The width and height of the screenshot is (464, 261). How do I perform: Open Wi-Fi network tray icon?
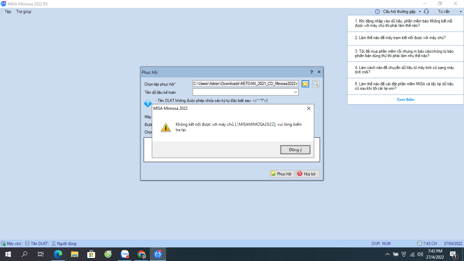(412, 254)
